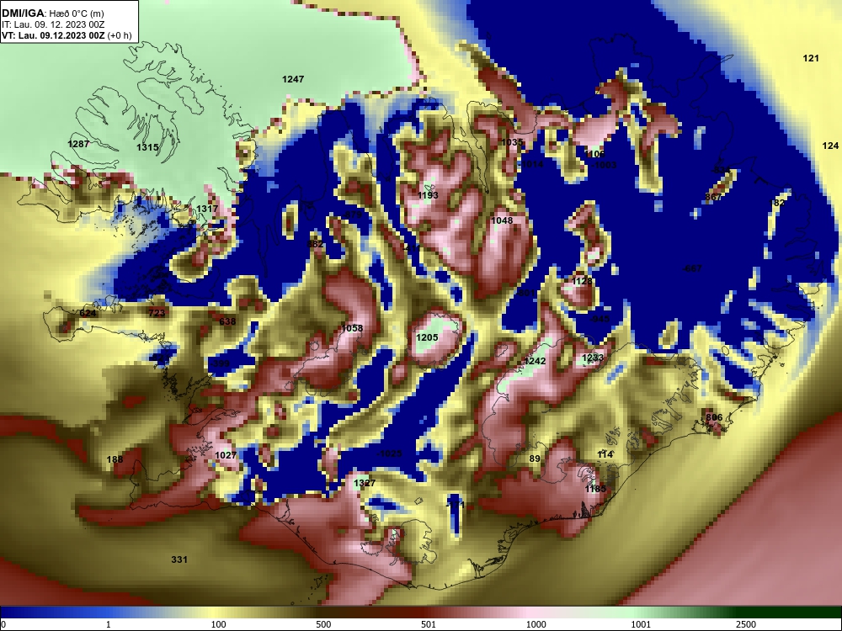Viewport: 842px width, 631px height.
Task: Click the legend label 500
Action: [x=323, y=624]
